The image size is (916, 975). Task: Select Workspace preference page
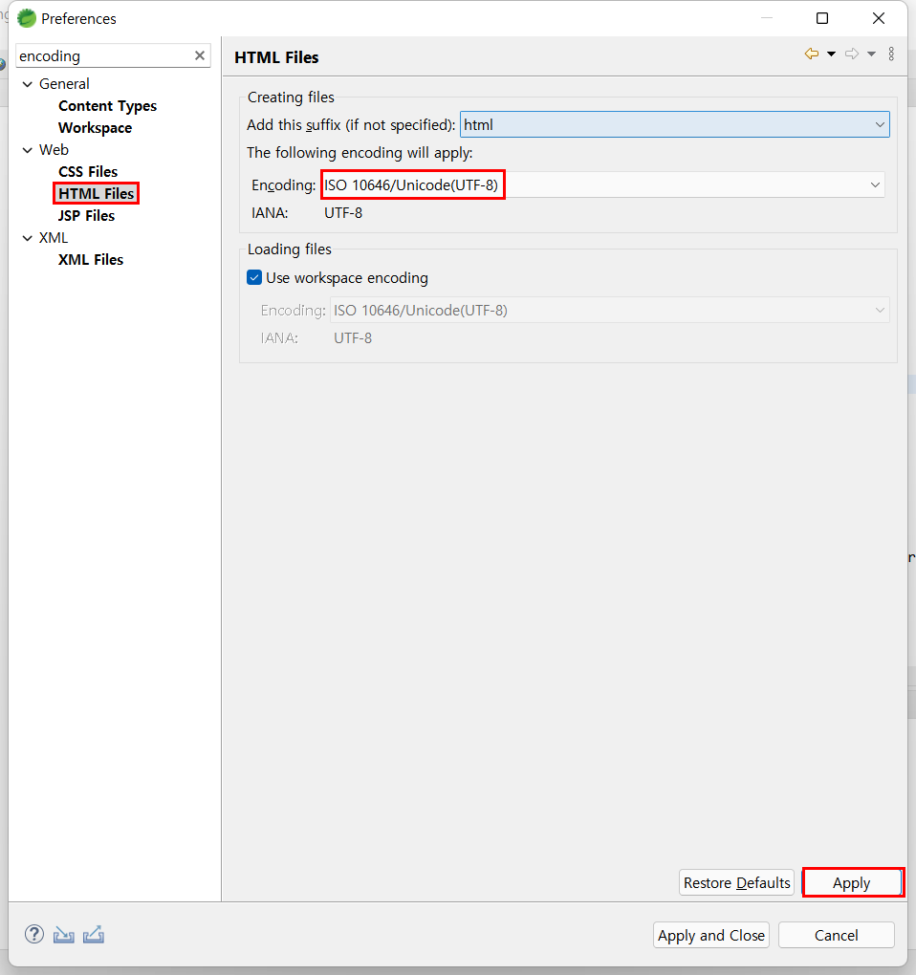click(96, 128)
